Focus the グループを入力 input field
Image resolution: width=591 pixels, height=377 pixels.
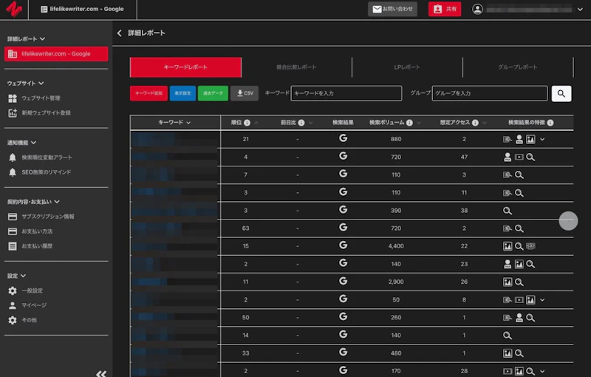(490, 93)
